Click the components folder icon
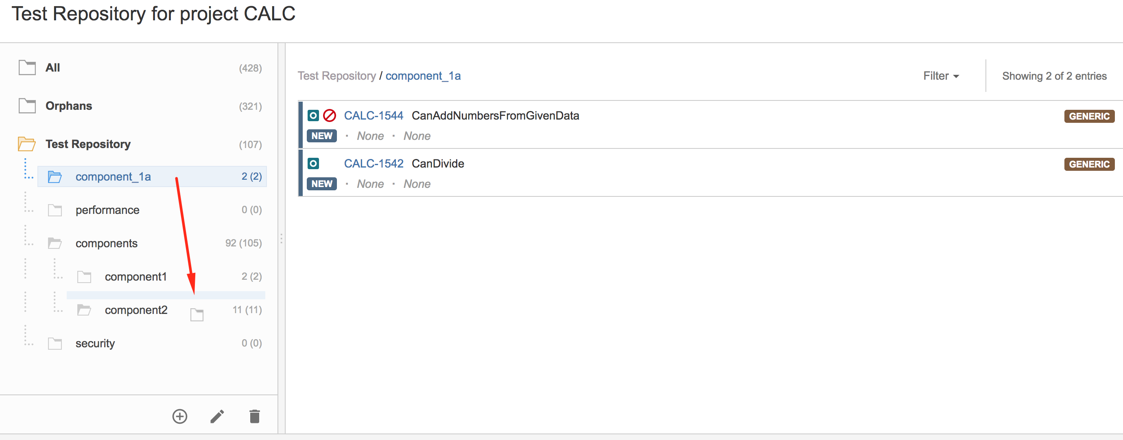 [55, 243]
